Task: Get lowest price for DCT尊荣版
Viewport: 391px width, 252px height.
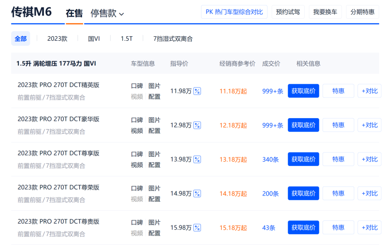Action: point(303,193)
